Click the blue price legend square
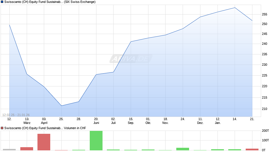The height and width of the screenshot is (153, 273). tap(2, 2)
